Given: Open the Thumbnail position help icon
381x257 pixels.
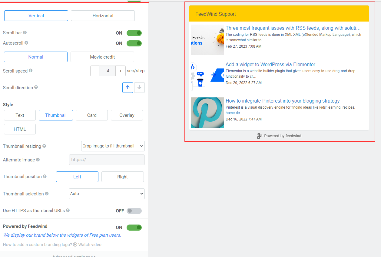Looking at the screenshot, I should coord(45,176).
